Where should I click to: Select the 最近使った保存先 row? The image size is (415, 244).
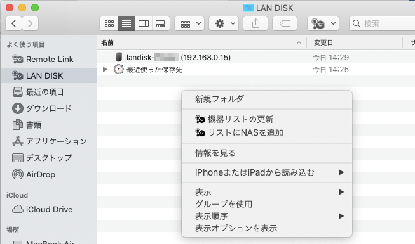click(x=256, y=70)
